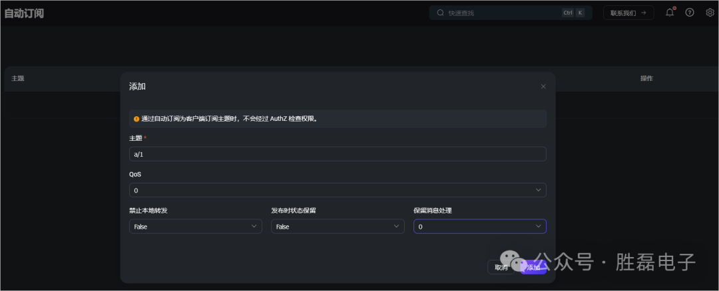Image resolution: width=719 pixels, height=291 pixels.
Task: Click the Ctrl K shortcut badge
Action: click(x=573, y=13)
